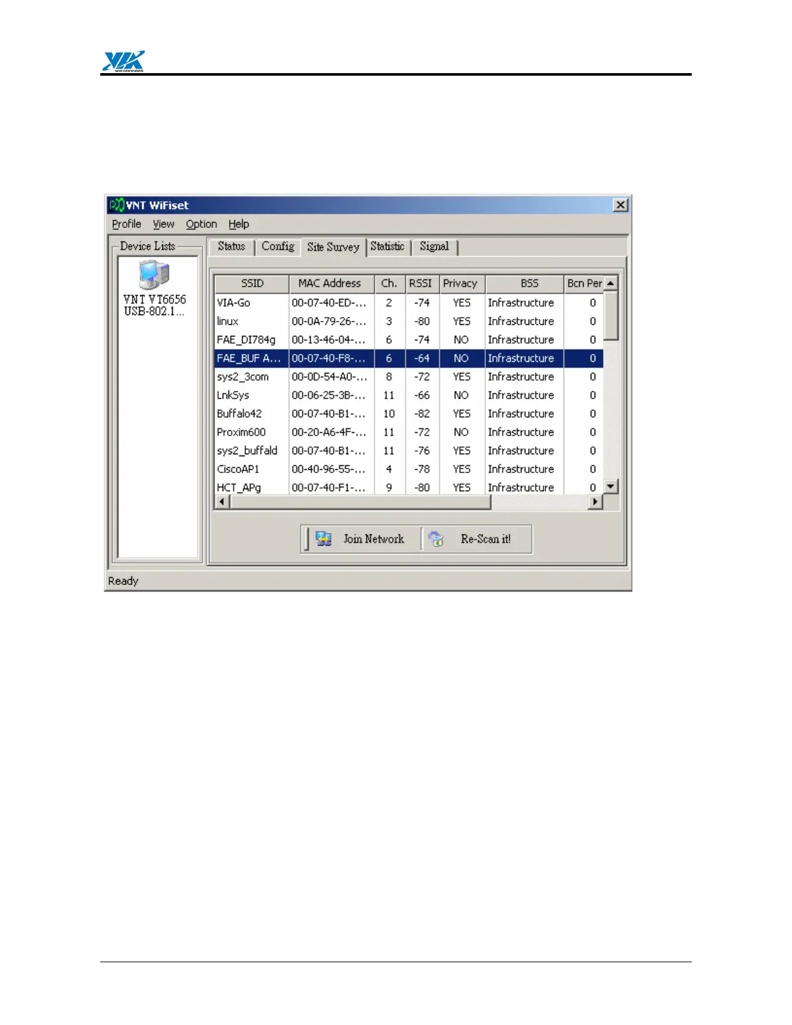The width and height of the screenshot is (792, 1025).
Task: Sort by the RSSI column header
Action: pos(423,283)
